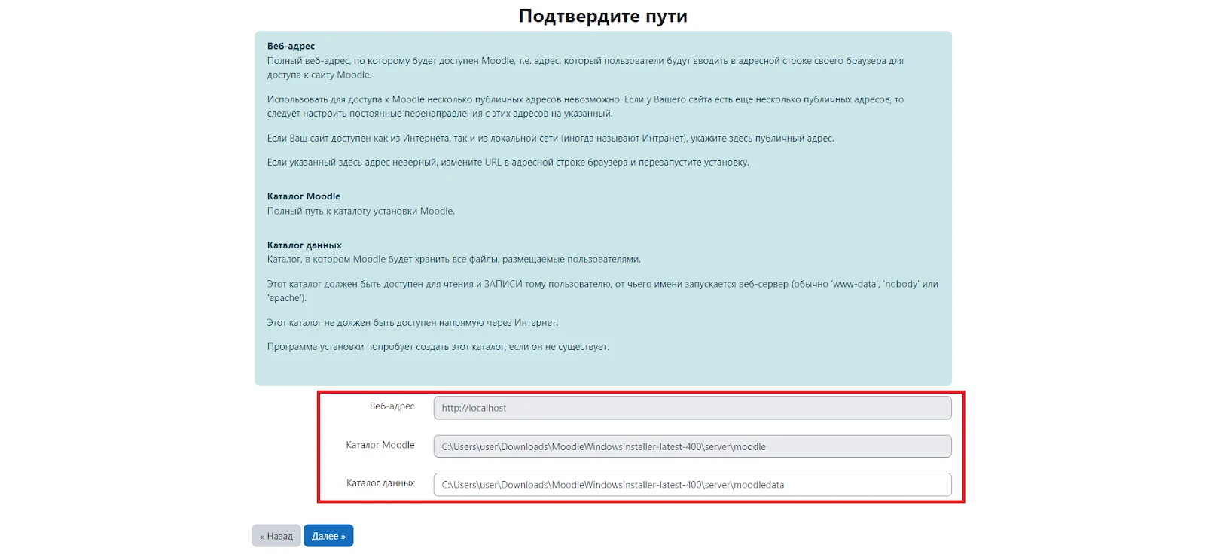The image size is (1205, 554).
Task: Click the bold Веб-адрес help heading
Action: [291, 46]
